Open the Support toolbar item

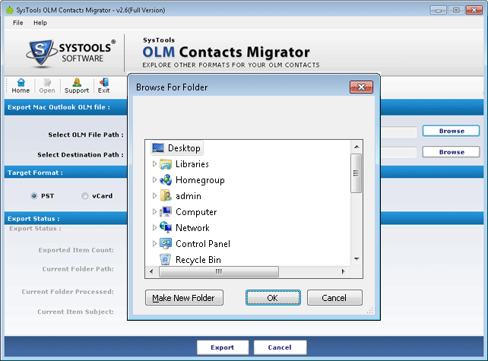77,86
